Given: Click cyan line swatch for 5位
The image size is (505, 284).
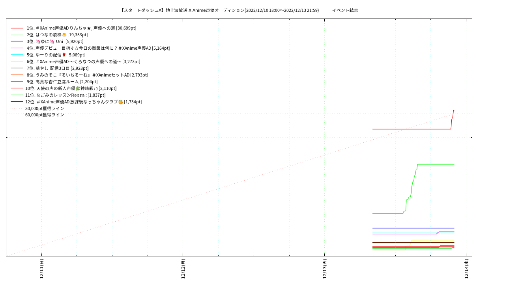Looking at the screenshot, I should (x=17, y=55).
